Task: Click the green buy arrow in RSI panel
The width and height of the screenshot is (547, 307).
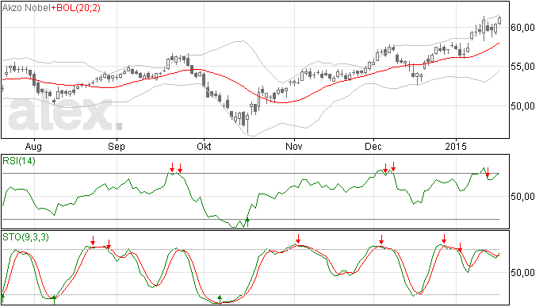Action: [x=247, y=222]
